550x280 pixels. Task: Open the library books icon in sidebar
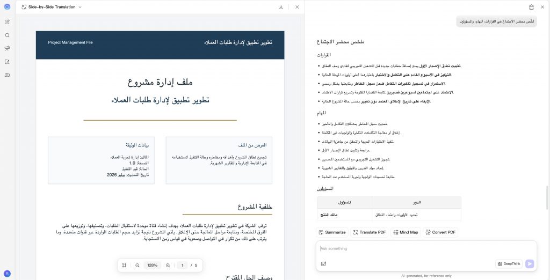[x=7, y=75]
